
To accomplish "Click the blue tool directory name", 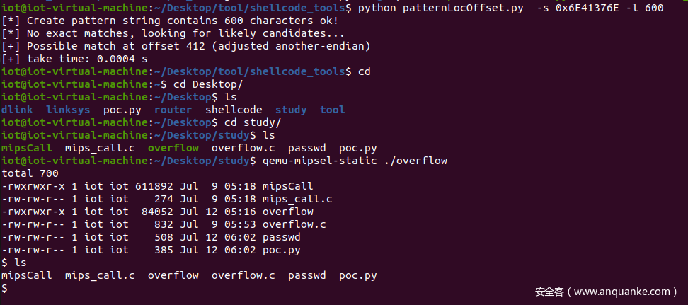I will [332, 110].
